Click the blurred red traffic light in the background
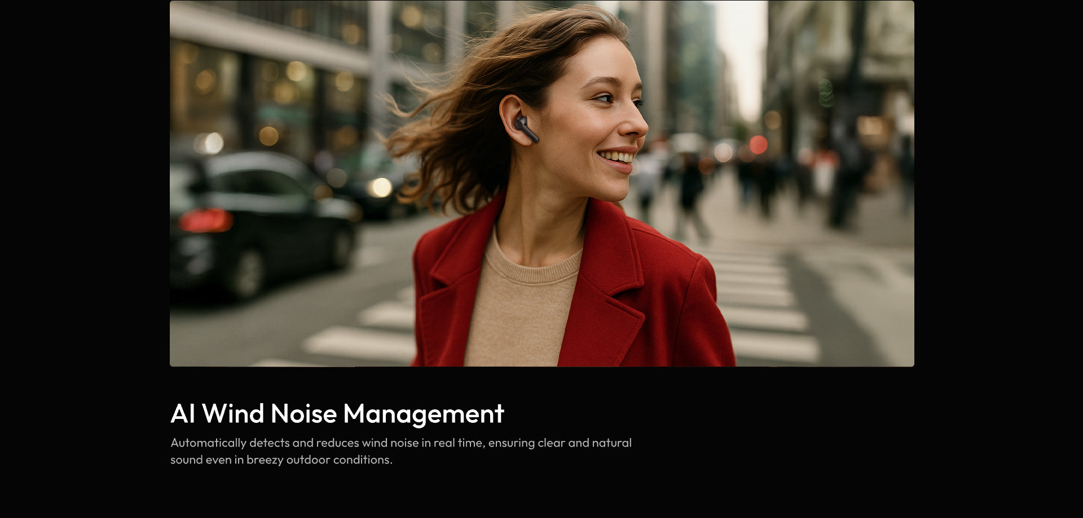 (x=758, y=145)
